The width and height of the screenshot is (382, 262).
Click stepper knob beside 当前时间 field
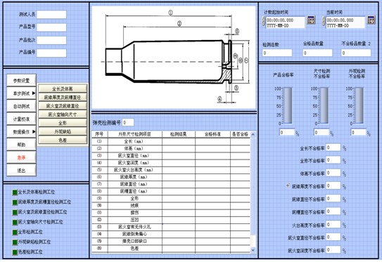point(324,21)
